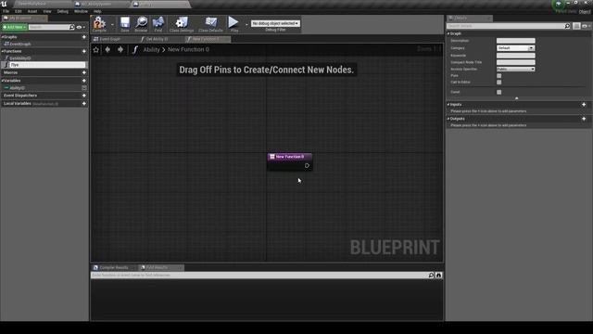Collapse the Graphs section in My Blueprint
This screenshot has width=593, height=334.
click(2, 37)
